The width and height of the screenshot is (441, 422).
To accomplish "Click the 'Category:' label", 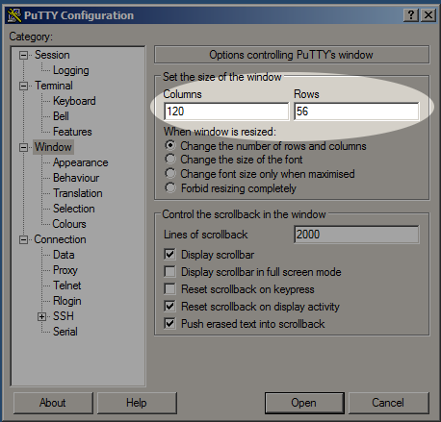I will [x=31, y=37].
